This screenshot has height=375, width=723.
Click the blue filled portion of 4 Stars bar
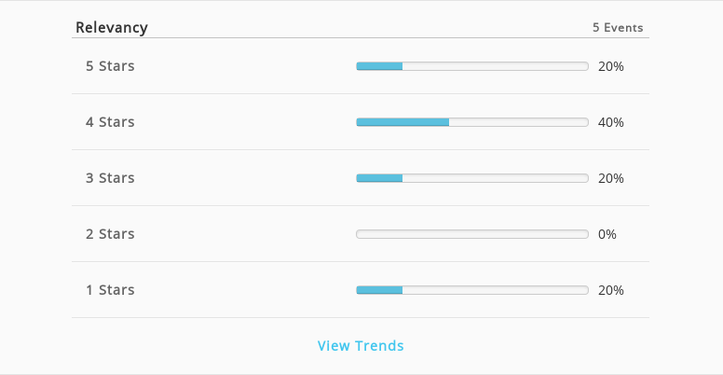[x=402, y=122]
